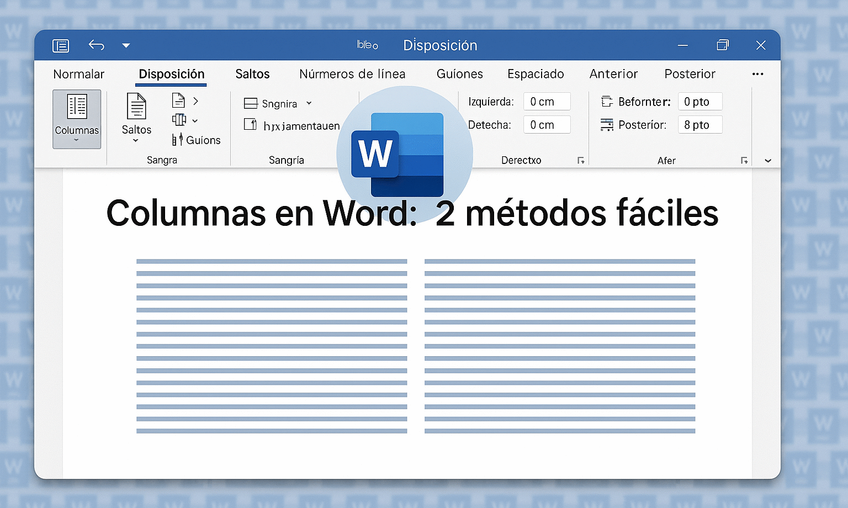Open the Saltos breaks tool
This screenshot has height=508, width=848.
136,110
